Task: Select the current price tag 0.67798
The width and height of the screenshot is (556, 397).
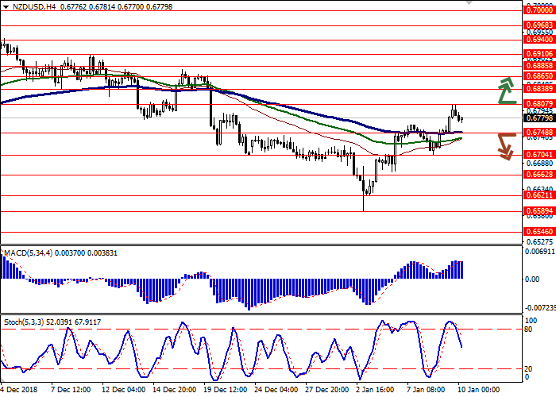Action: pos(539,118)
